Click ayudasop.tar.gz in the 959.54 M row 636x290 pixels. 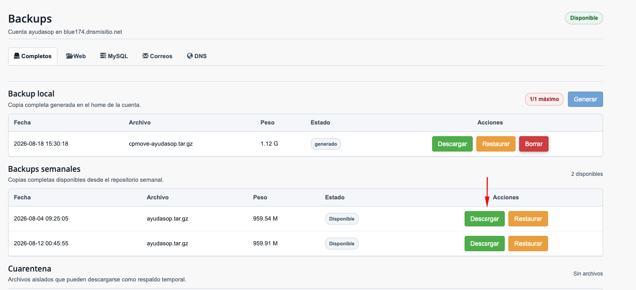[x=167, y=219]
